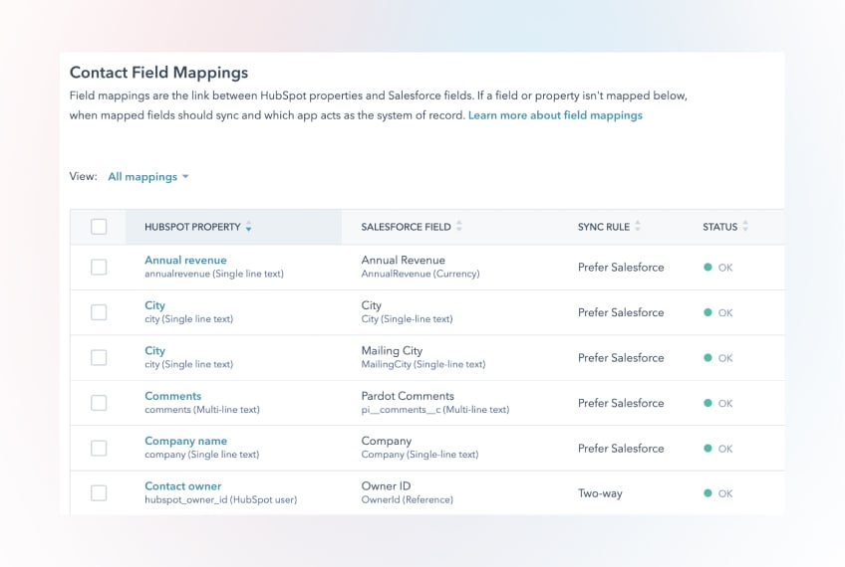Viewport: 845px width, 567px height.
Task: Open the Contact owner property link
Action: pos(182,486)
